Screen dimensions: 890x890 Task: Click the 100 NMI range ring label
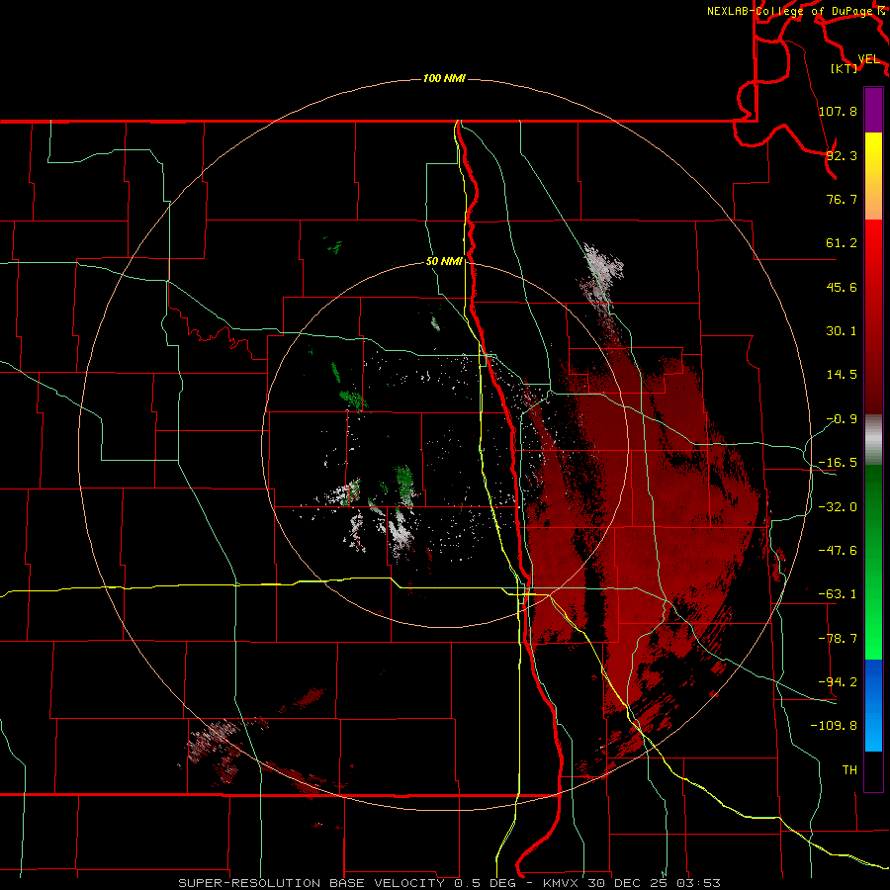pos(444,78)
